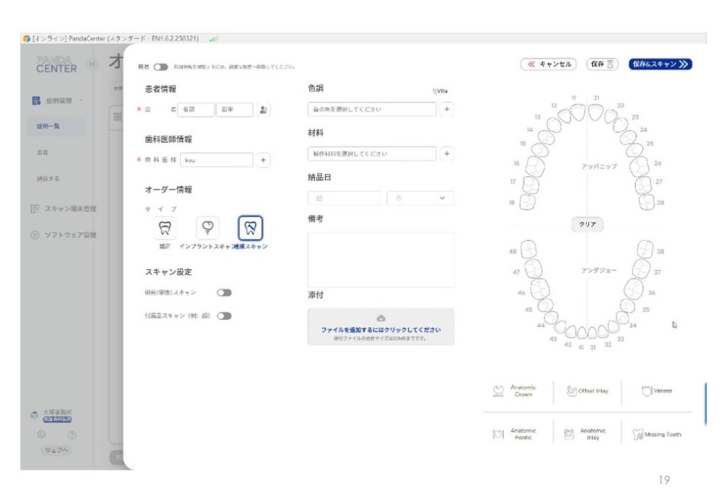Viewport: 727px width, 503px height.
Task: Select Anatomic Crown restoration type
Action: click(x=517, y=391)
